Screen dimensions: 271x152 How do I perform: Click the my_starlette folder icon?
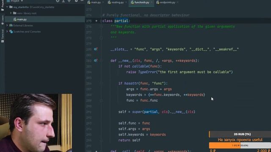[11, 7]
